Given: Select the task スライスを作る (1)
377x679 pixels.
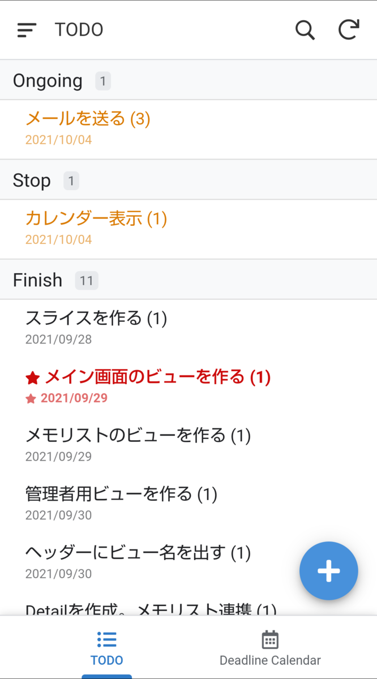Looking at the screenshot, I should coord(96,319).
